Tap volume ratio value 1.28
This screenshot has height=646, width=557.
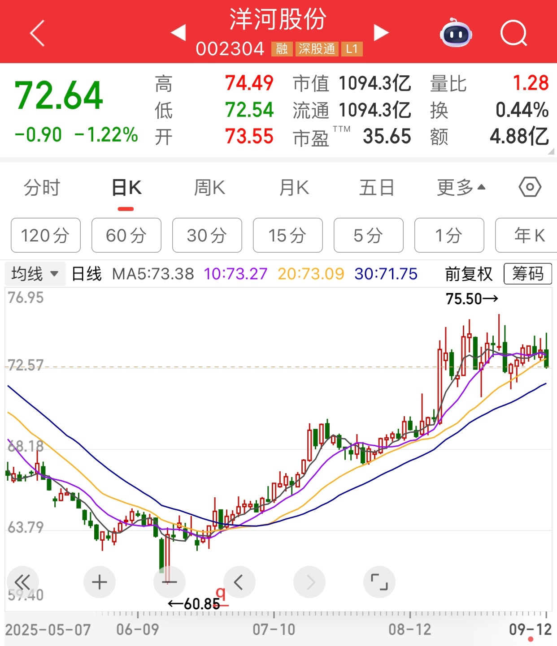coord(531,83)
